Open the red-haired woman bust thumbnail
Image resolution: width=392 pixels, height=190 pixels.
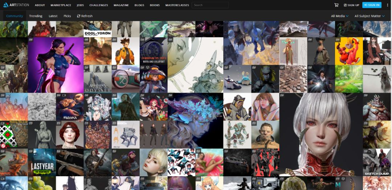(70, 135)
